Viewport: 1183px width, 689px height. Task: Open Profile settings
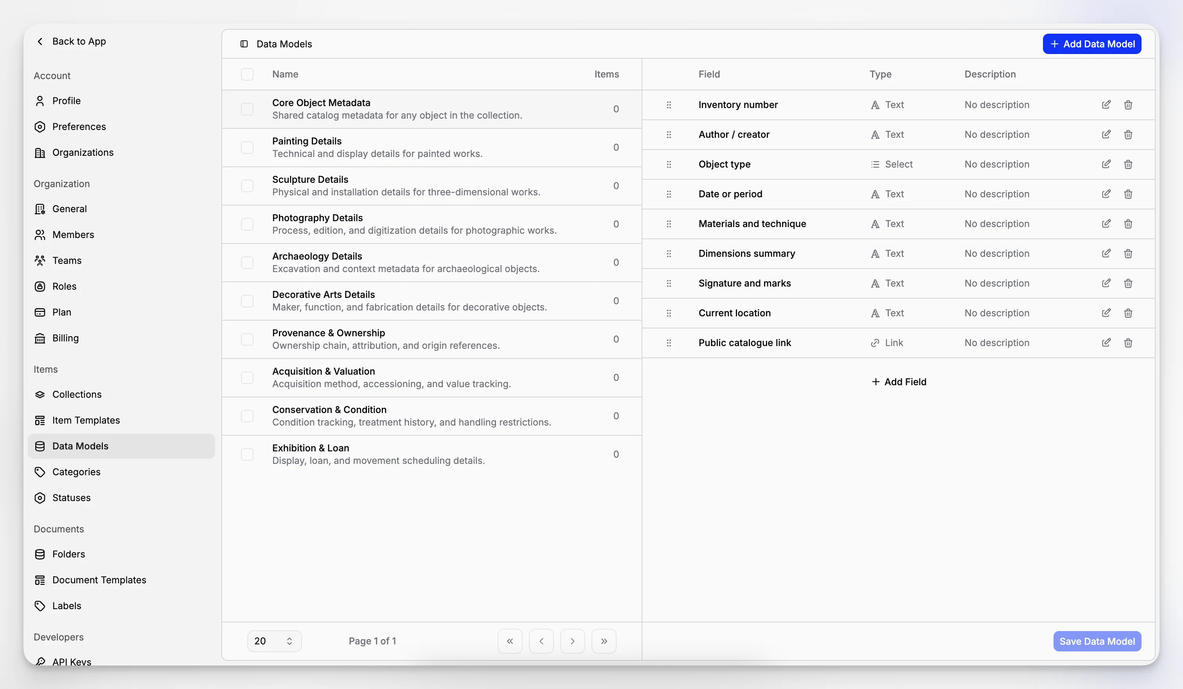(x=121, y=101)
